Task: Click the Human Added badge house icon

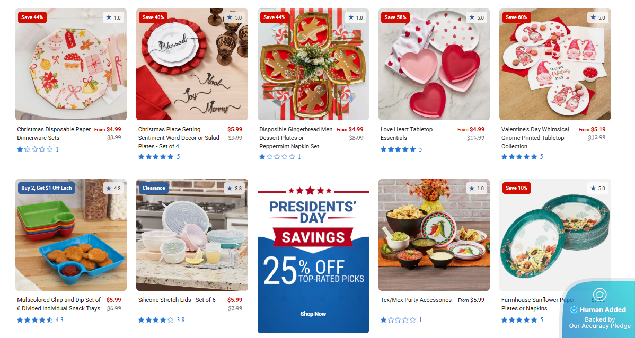Action: (x=599, y=294)
